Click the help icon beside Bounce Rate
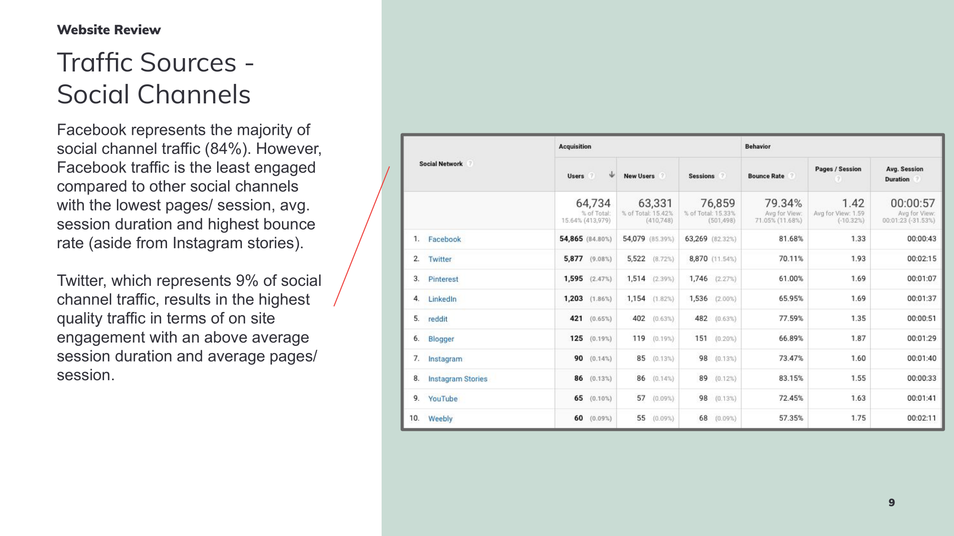Screen dimensions: 954x536 [x=792, y=176]
